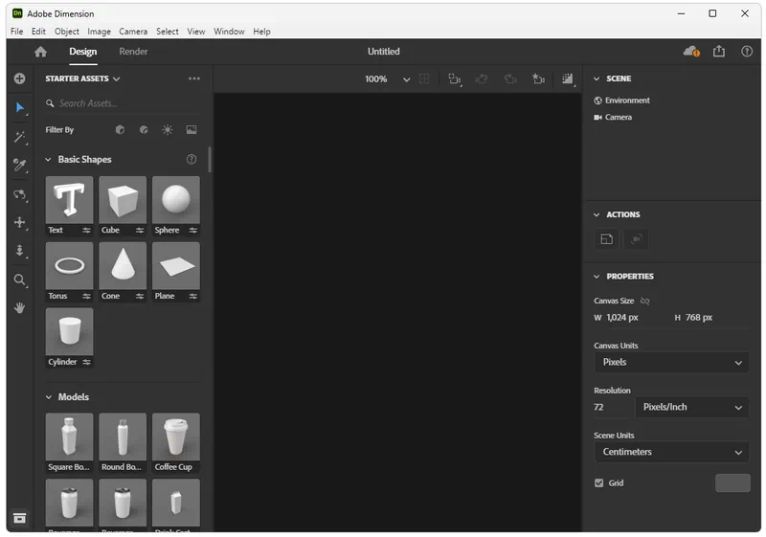Filter assets by materials
Viewport: 766px width, 537px height.
144,130
